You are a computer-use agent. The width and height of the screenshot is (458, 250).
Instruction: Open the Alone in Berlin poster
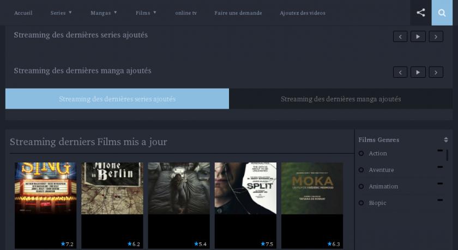[x=112, y=188]
